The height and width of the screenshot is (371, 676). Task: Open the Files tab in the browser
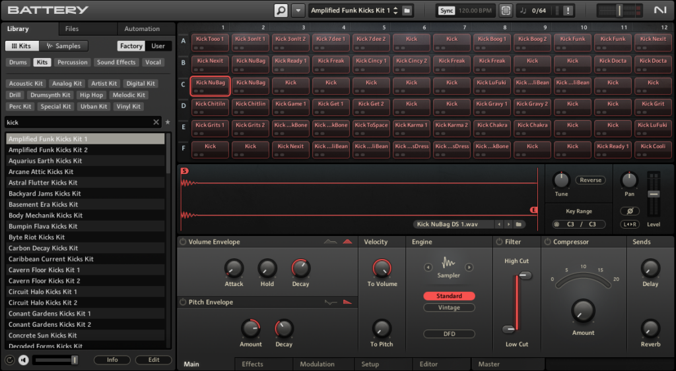pyautogui.click(x=72, y=29)
